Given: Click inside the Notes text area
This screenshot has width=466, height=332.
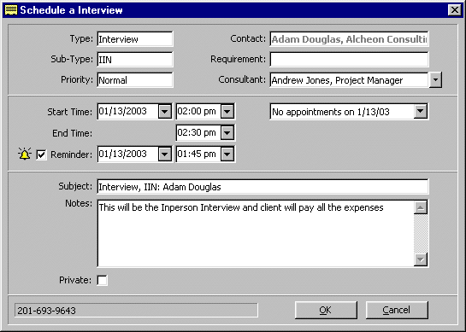Looking at the screenshot, I should (256, 234).
